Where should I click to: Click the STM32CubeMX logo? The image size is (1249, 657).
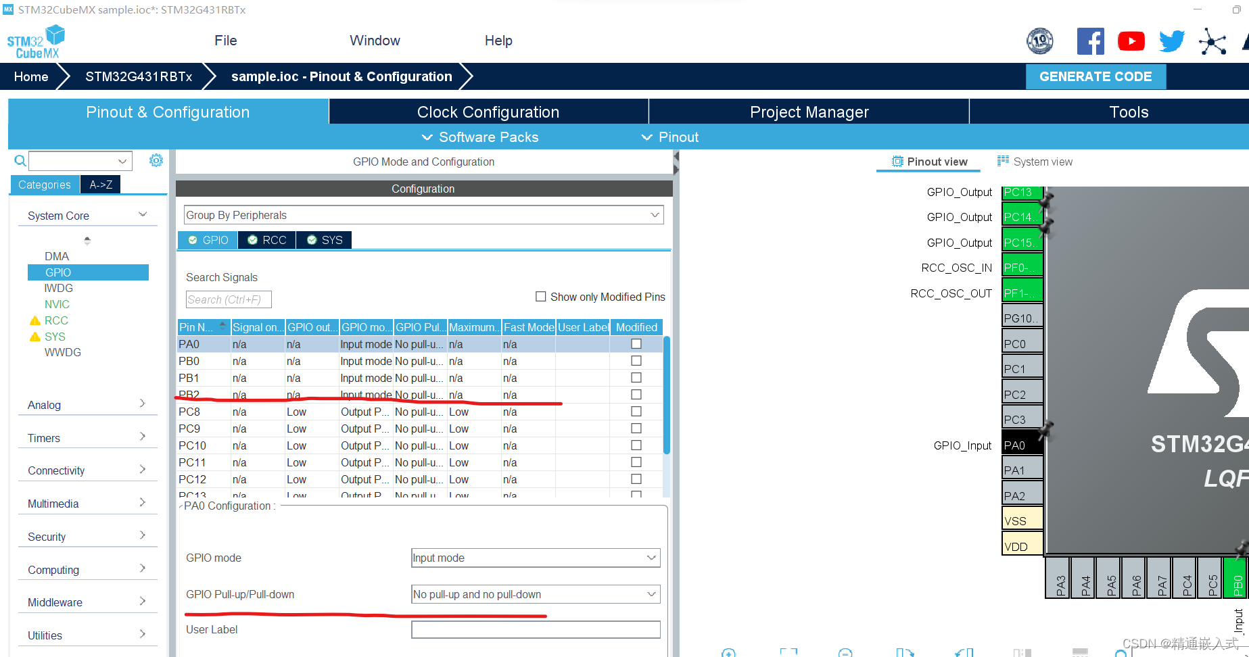(x=36, y=42)
